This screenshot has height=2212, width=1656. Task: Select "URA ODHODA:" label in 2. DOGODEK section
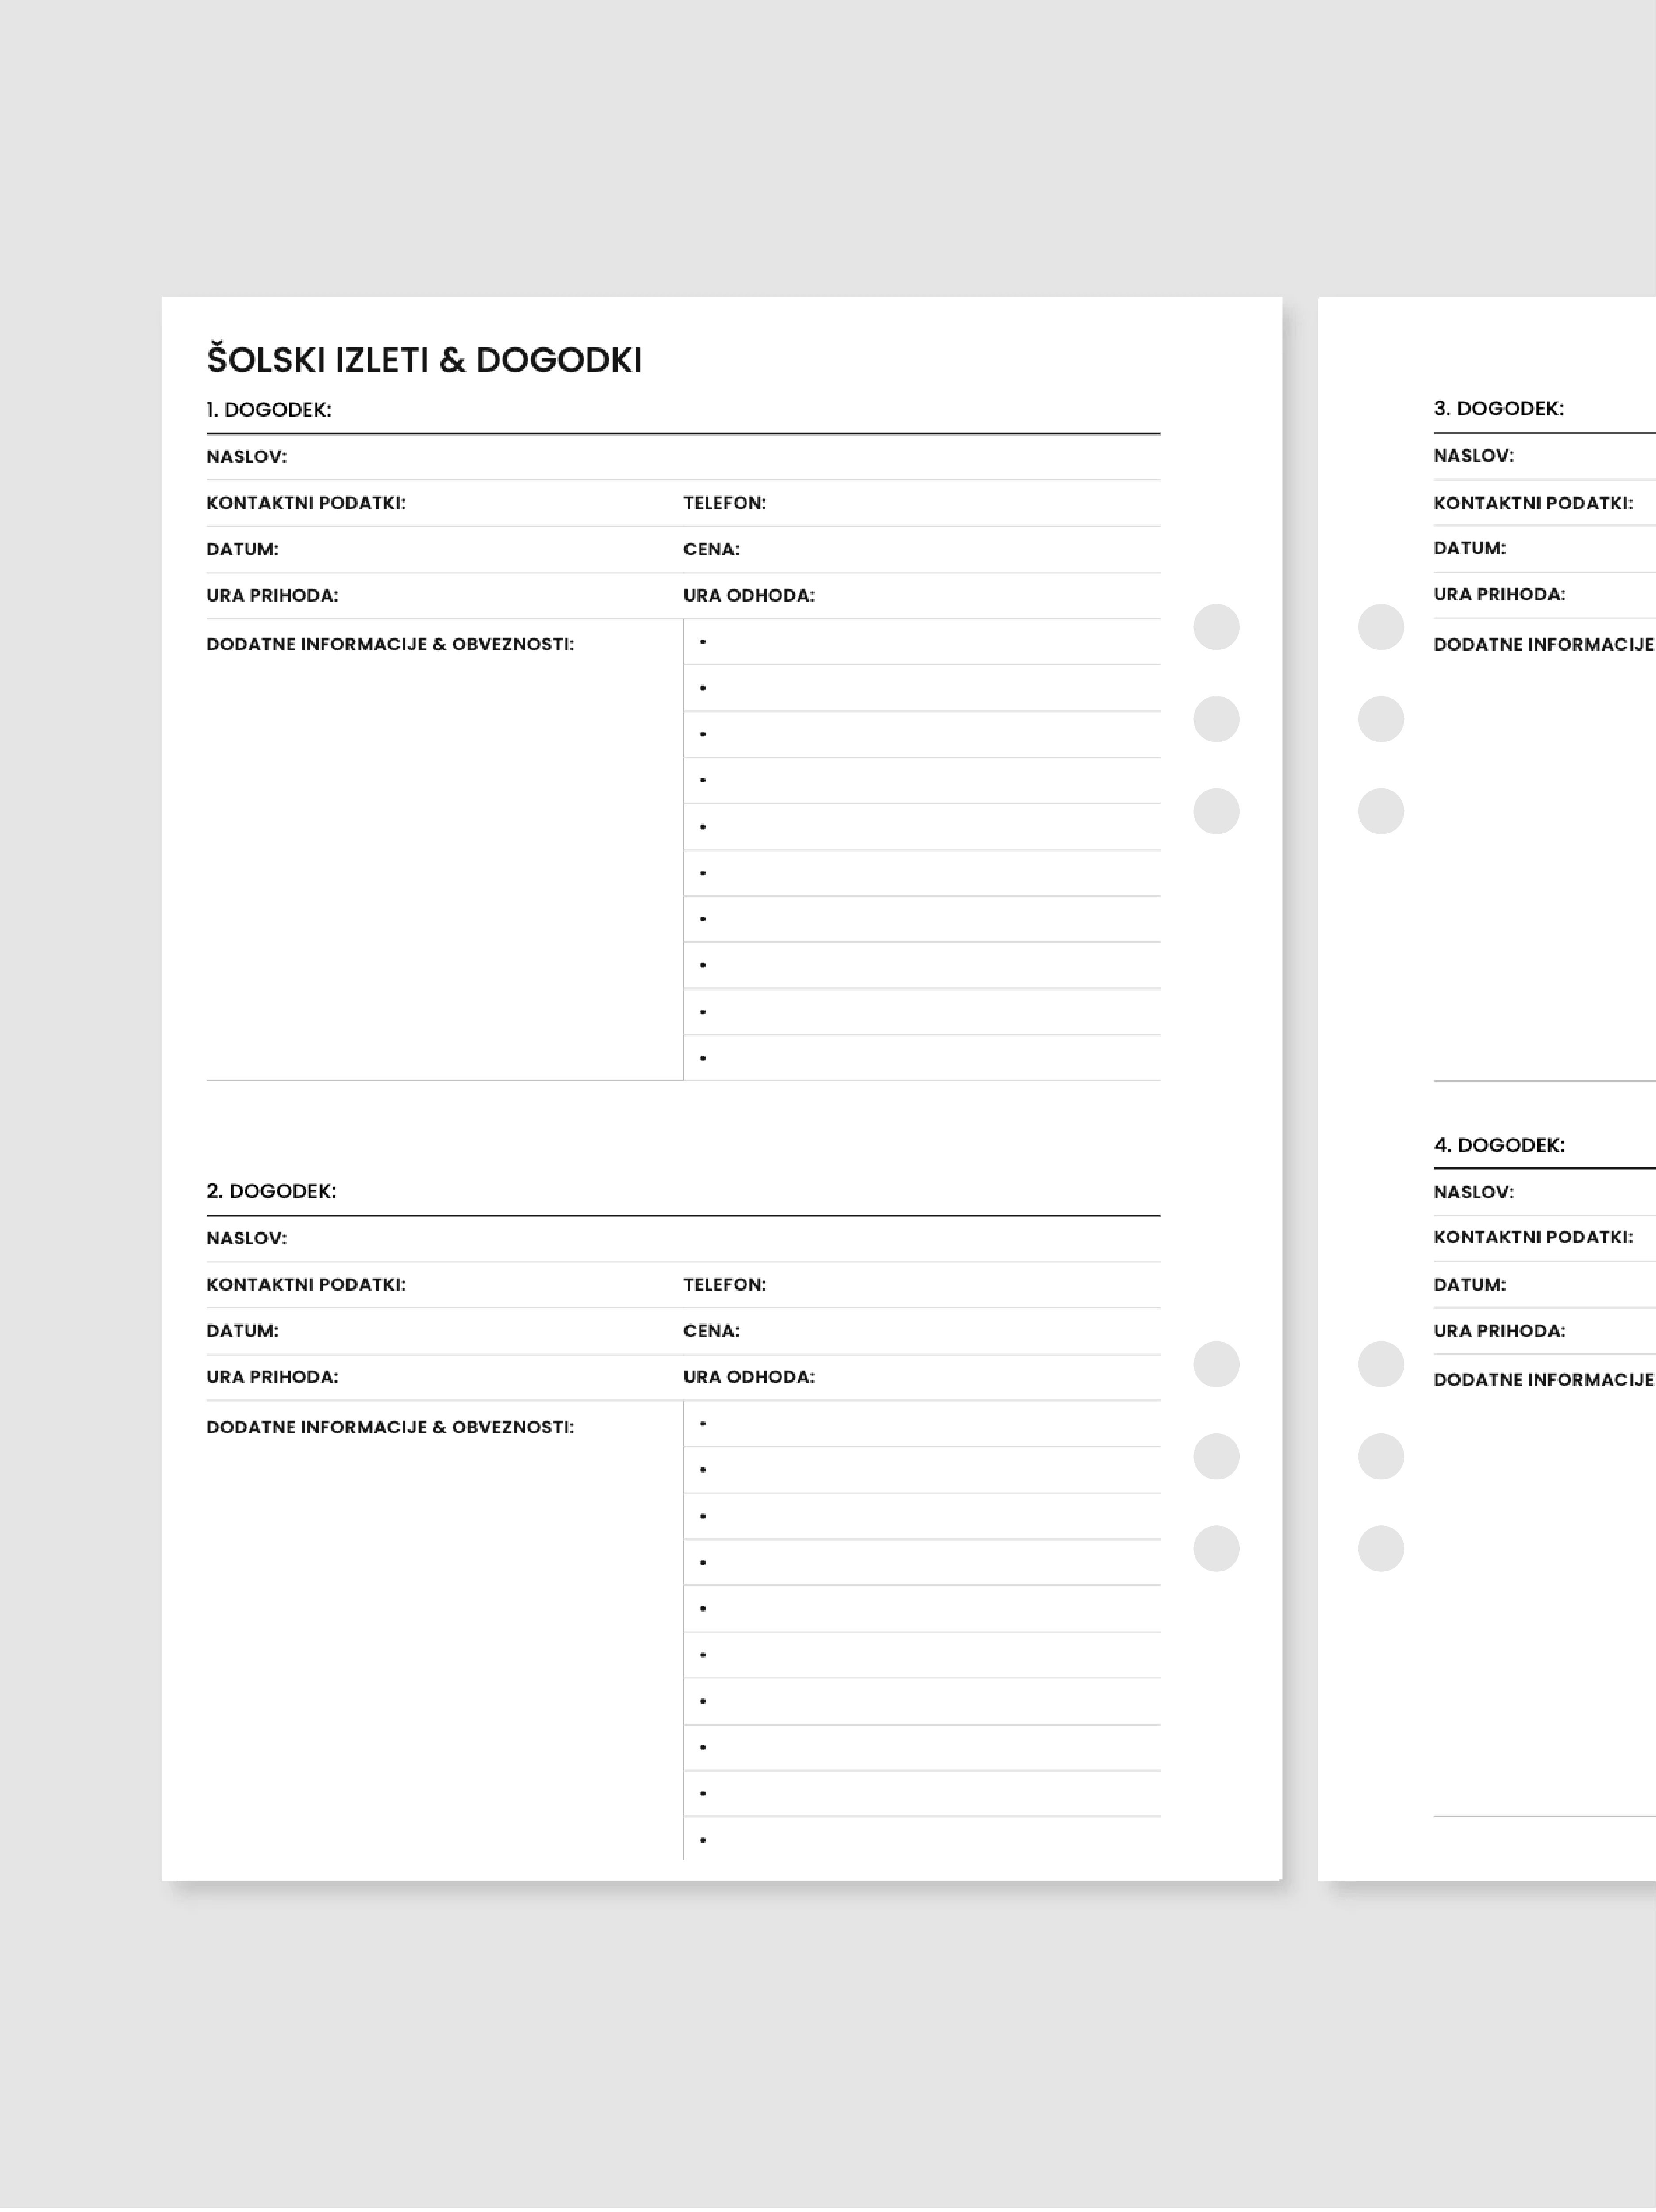click(x=749, y=1377)
